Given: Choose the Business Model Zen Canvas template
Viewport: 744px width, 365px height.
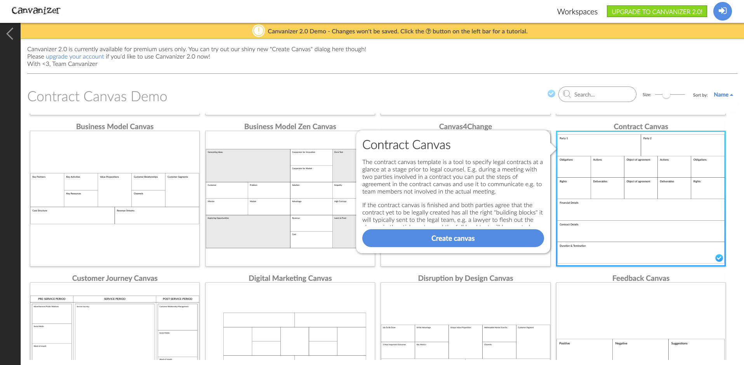Looking at the screenshot, I should [x=280, y=198].
